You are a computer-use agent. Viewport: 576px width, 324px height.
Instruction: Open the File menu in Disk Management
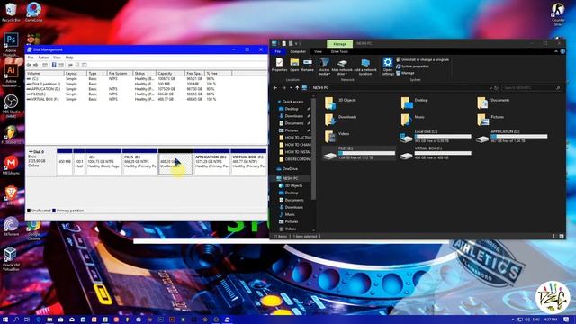click(x=31, y=58)
